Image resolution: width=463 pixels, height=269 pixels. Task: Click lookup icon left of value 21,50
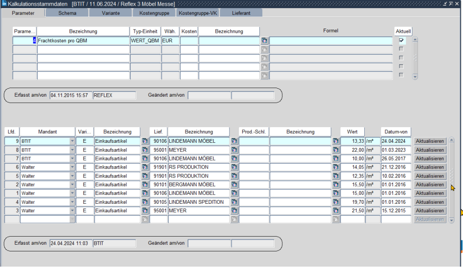click(336, 210)
